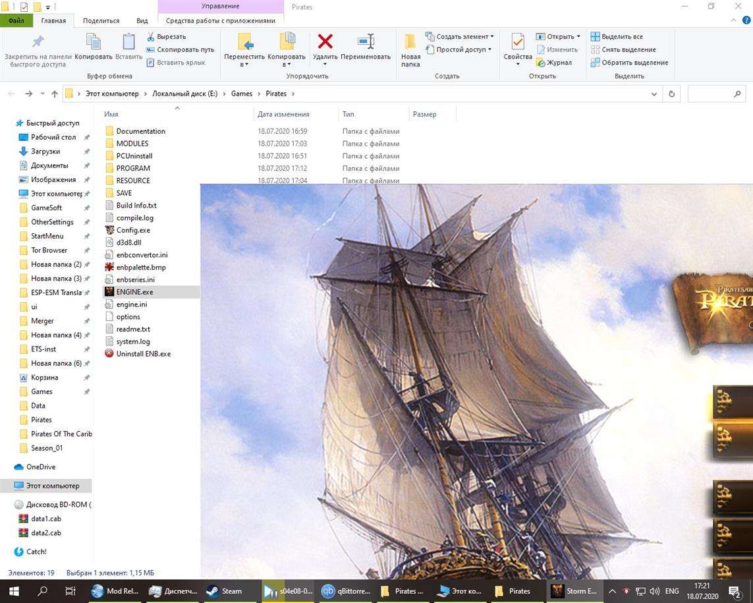Sort by Дата изменения column
Screen dimensions: 753x603
pos(283,115)
